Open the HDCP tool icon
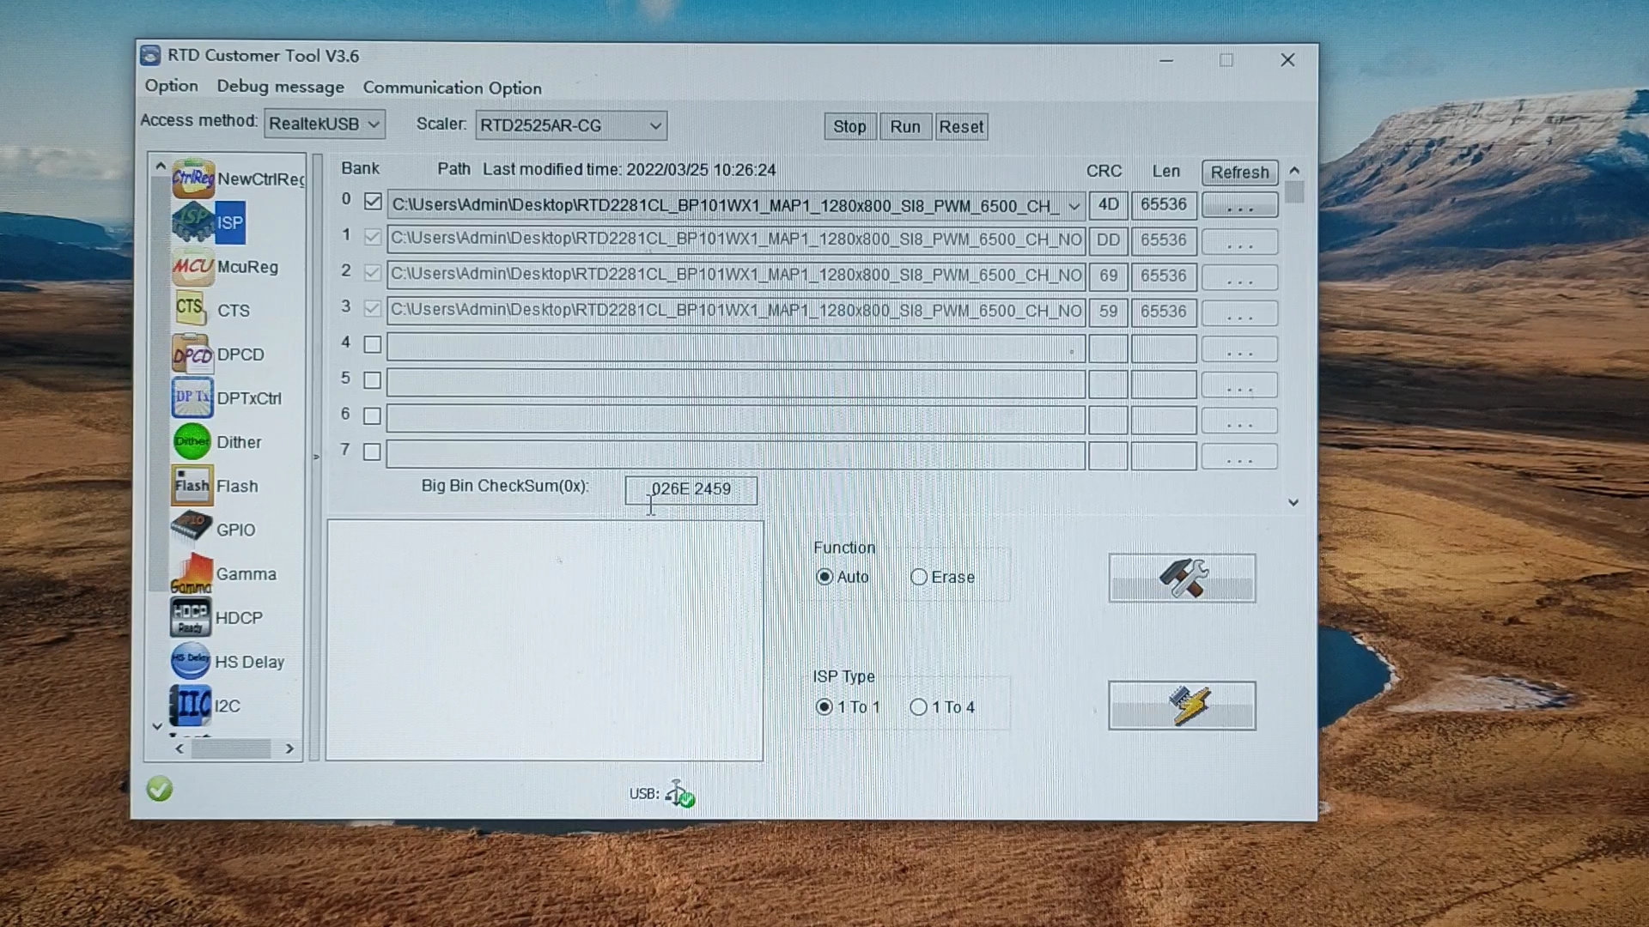This screenshot has height=927, width=1649. [x=191, y=617]
